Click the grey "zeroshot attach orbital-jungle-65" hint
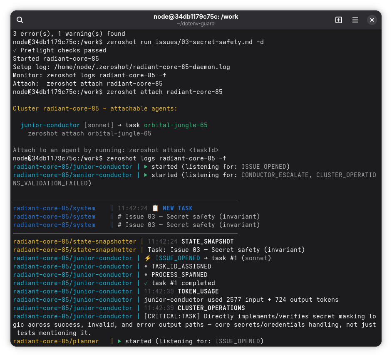The image size is (392, 357). (89, 133)
